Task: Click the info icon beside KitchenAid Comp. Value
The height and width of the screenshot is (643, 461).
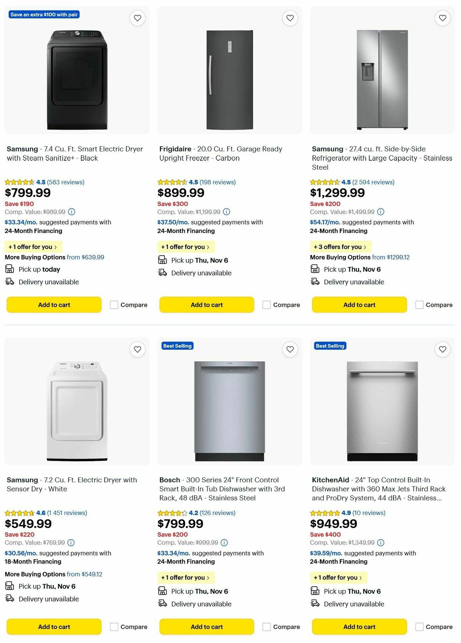Action: click(x=380, y=543)
